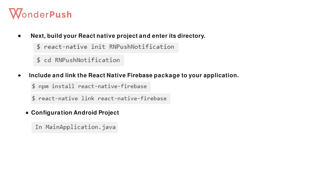Click the WonderPush brand name text
The image size is (320, 180).
coord(40,14)
